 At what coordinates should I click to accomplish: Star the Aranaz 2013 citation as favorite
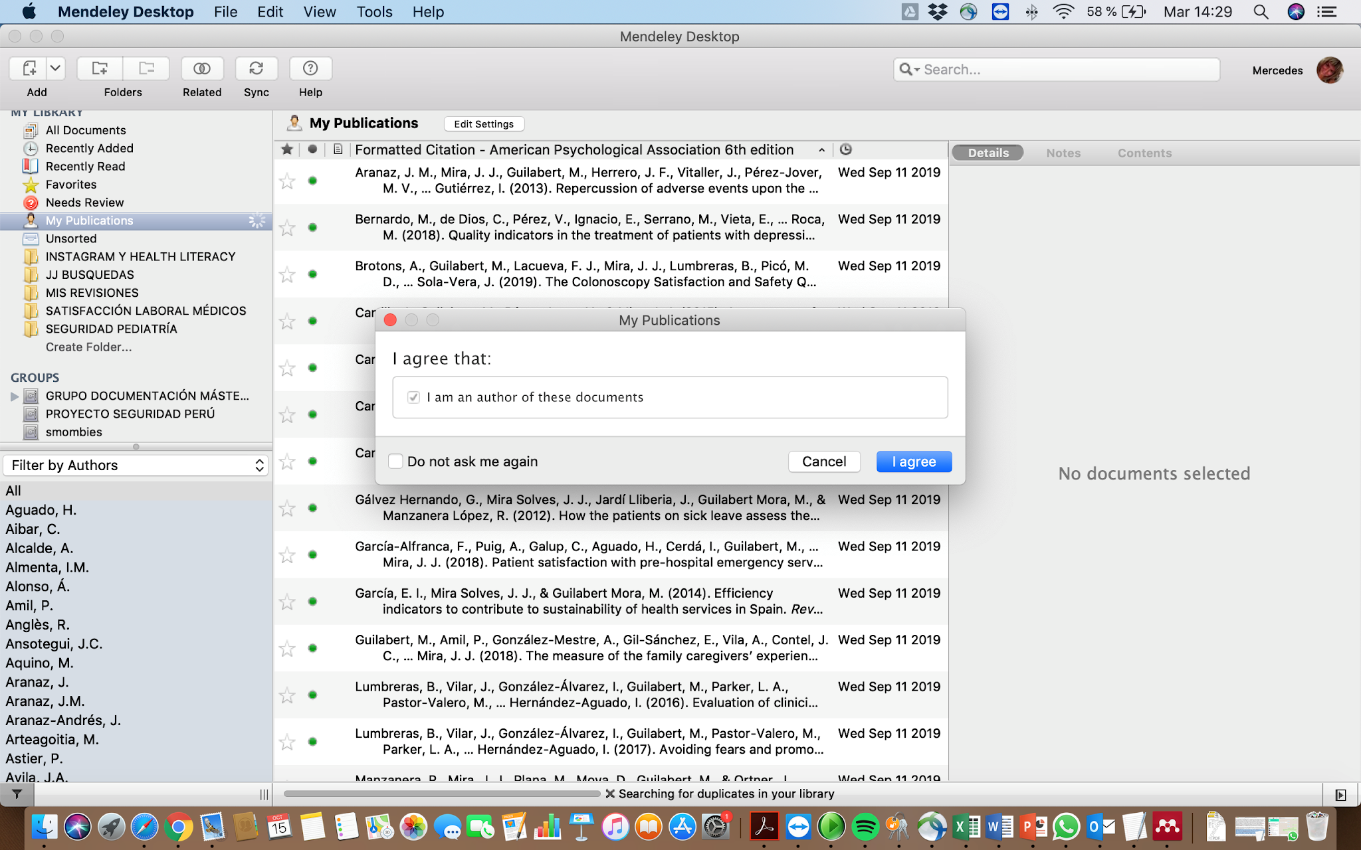287,181
